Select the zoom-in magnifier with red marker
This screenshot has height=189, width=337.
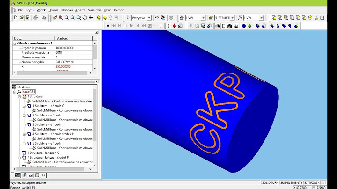(61, 18)
